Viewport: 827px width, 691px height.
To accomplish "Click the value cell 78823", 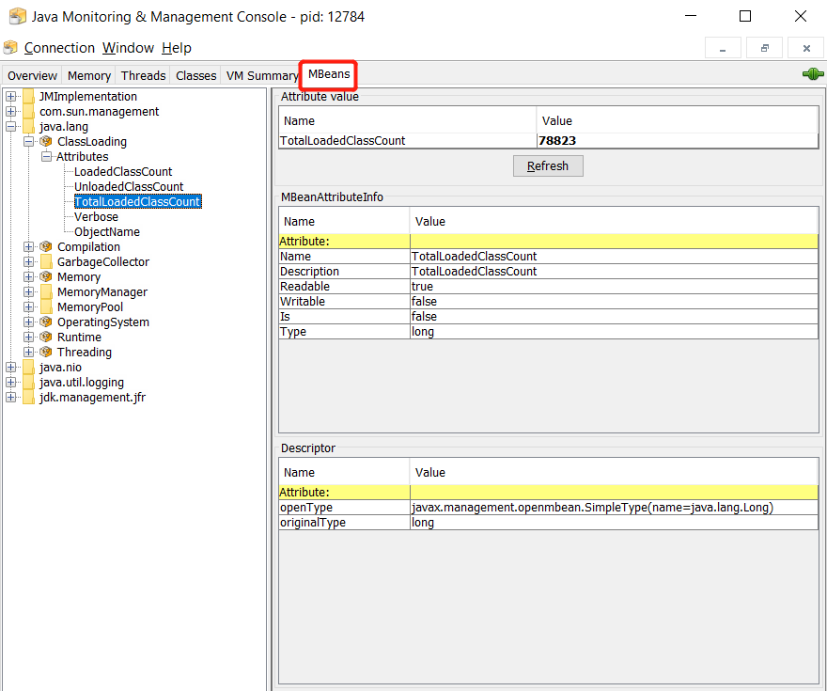I will coord(678,141).
